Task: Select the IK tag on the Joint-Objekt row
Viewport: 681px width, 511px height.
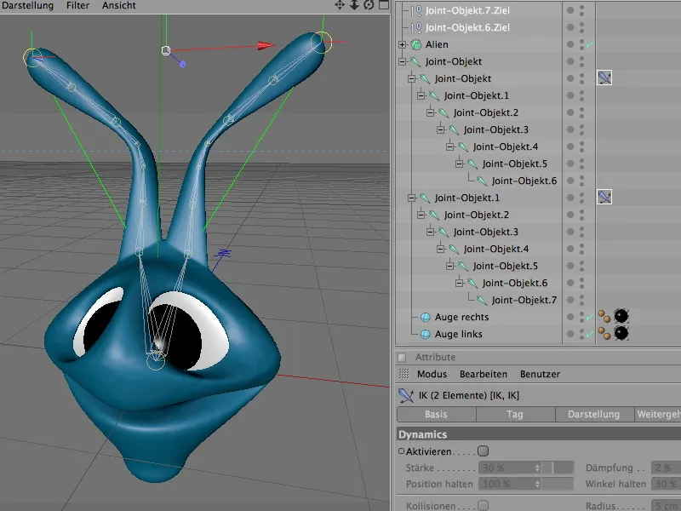Action: [604, 78]
